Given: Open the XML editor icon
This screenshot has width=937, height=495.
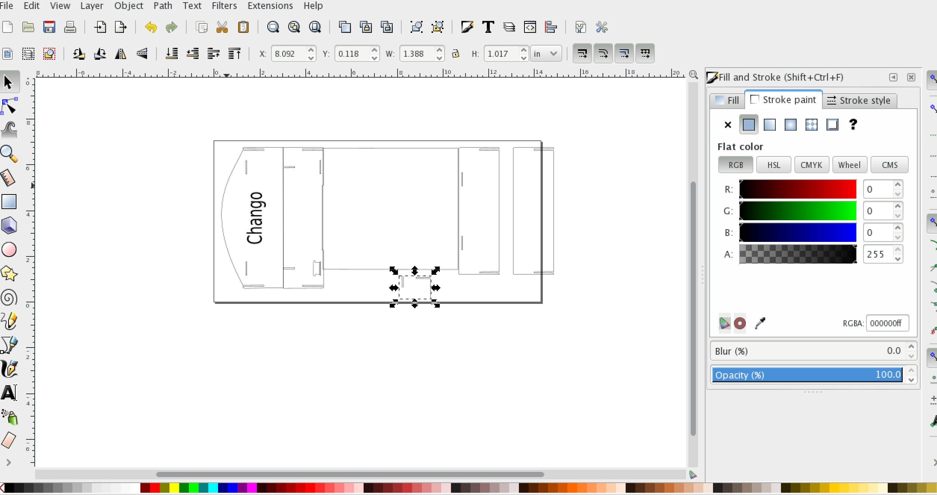Looking at the screenshot, I should (530, 27).
